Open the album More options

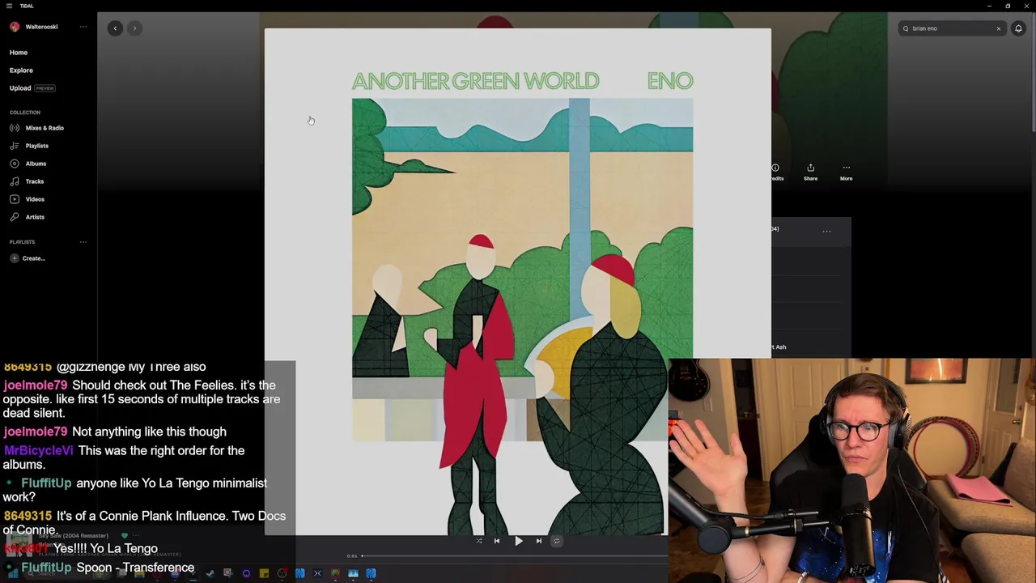[846, 172]
